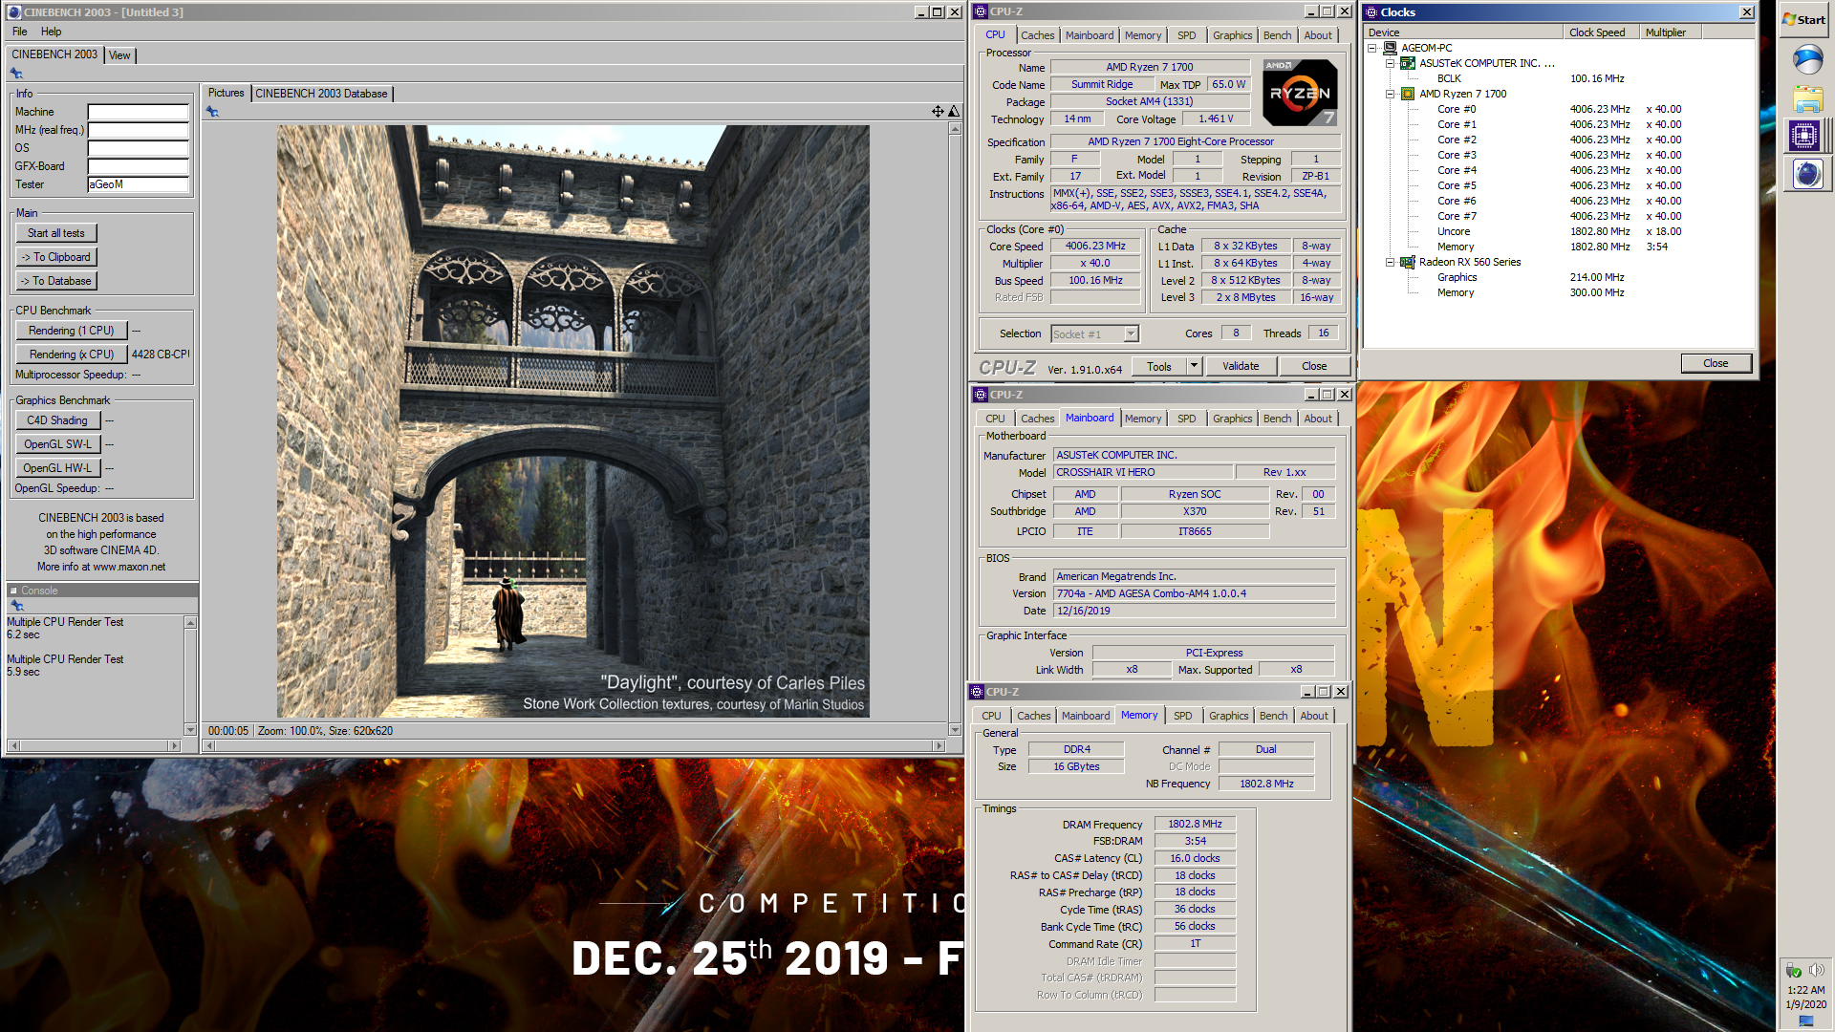
Task: Click the small square icon beside the Console title
Action: pos(13,591)
